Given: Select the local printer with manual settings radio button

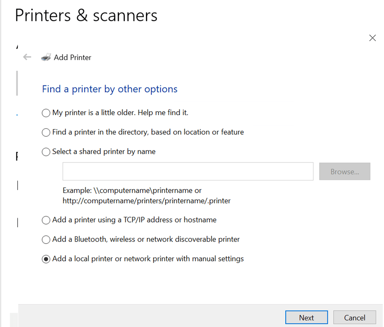Looking at the screenshot, I should 46,259.
